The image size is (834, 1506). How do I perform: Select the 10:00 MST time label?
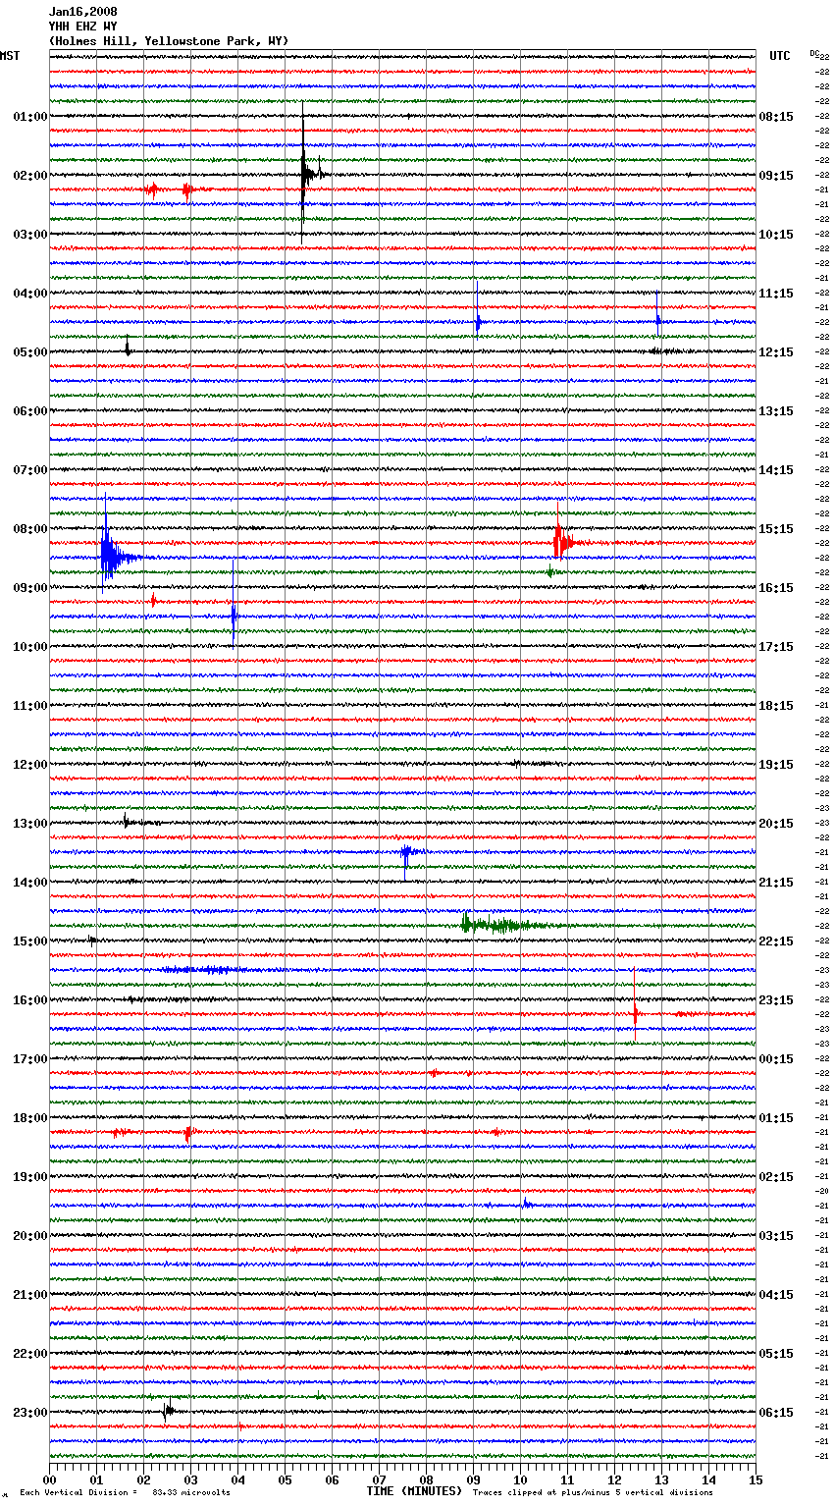(x=30, y=647)
